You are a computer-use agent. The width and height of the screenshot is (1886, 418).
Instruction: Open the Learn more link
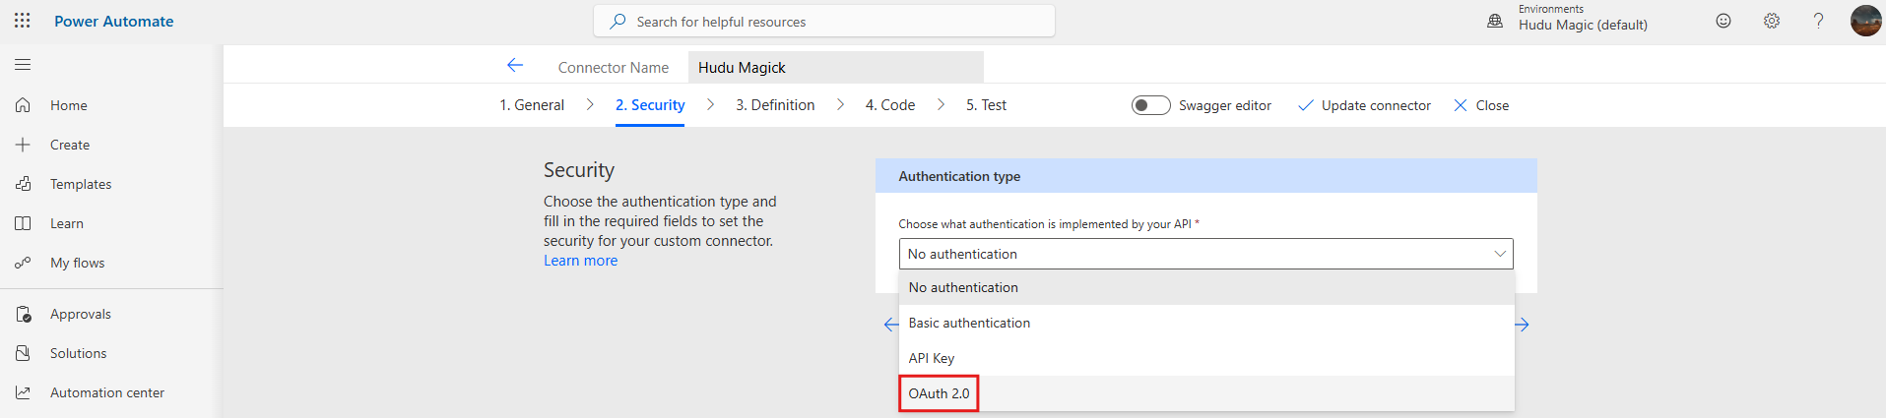(581, 261)
